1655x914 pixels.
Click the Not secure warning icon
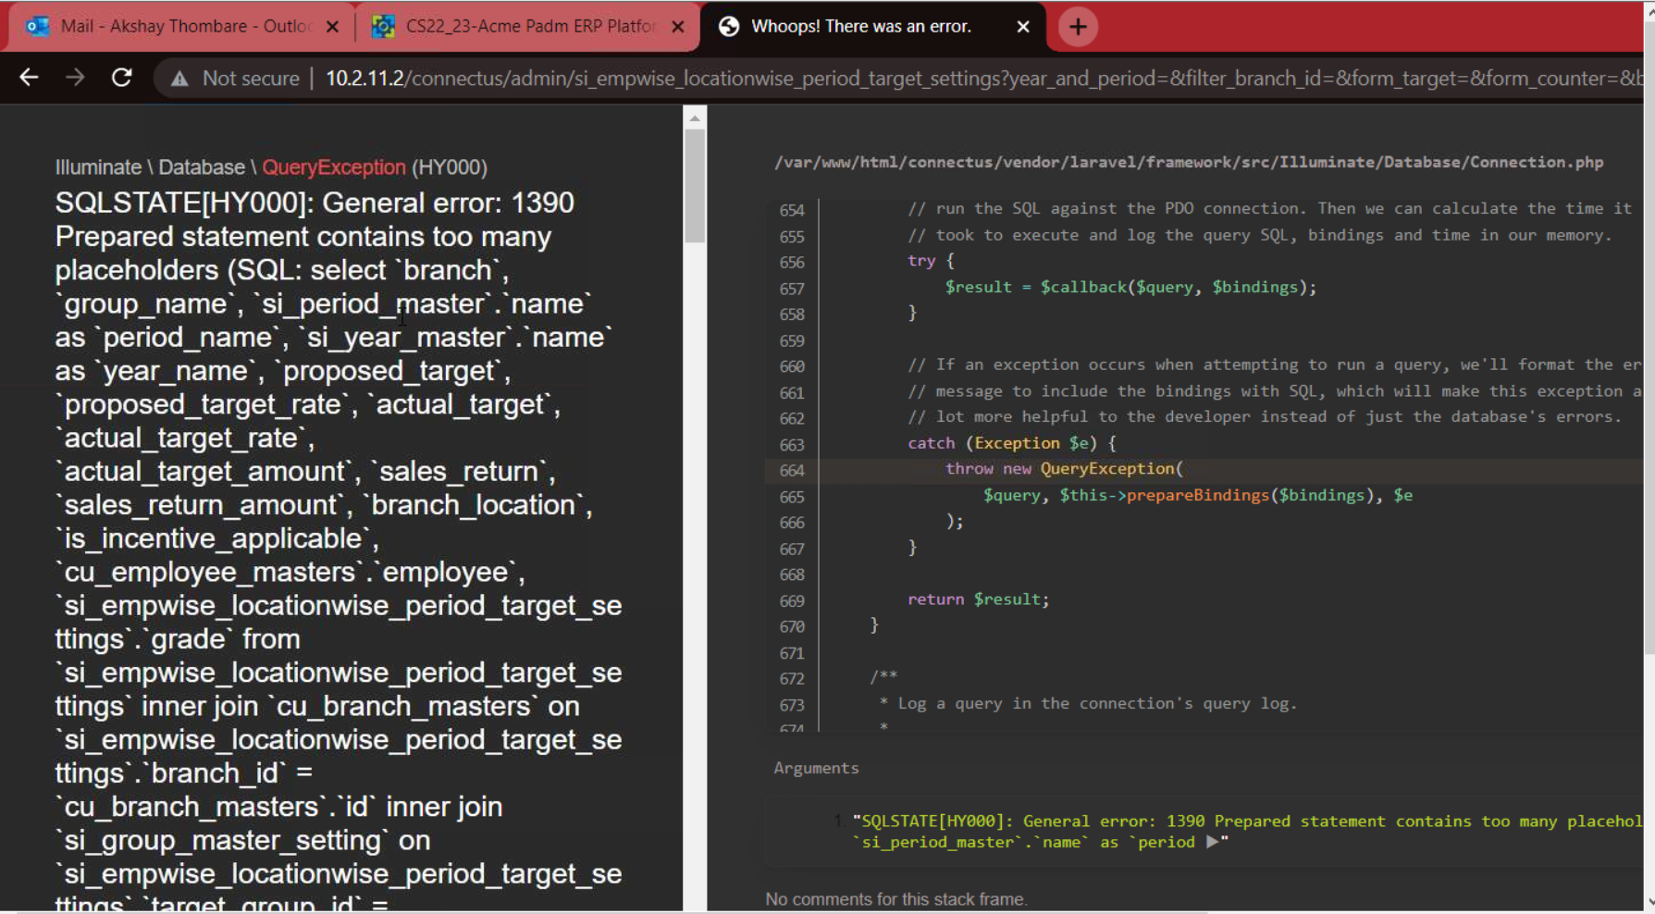[x=179, y=79]
